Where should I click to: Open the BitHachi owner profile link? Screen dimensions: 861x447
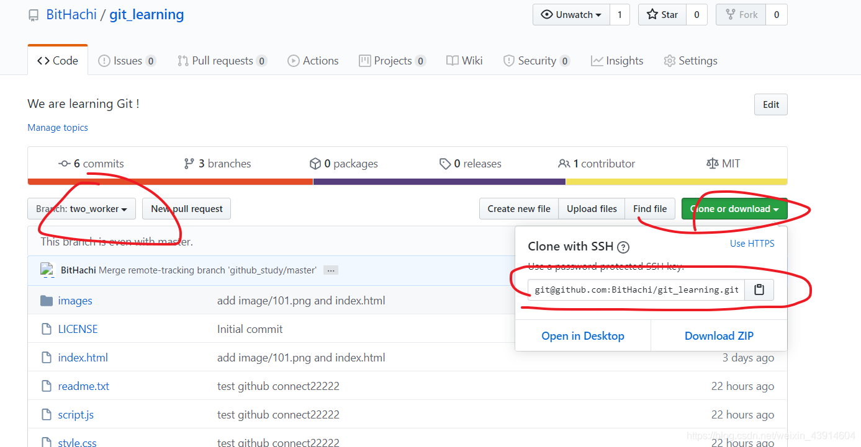(x=71, y=15)
